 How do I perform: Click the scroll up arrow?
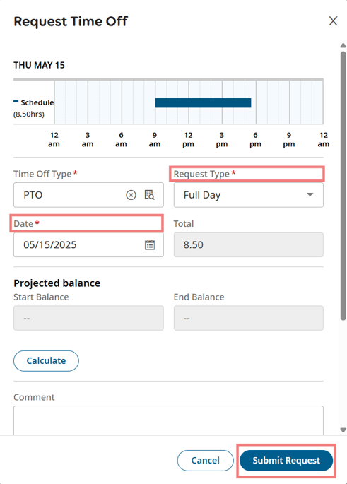[x=343, y=45]
